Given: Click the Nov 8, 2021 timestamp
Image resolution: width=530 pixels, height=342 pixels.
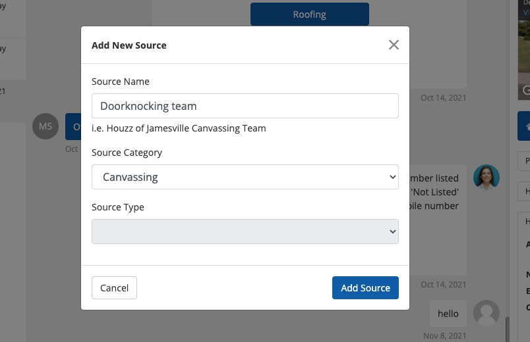Looking at the screenshot, I should point(444,336).
